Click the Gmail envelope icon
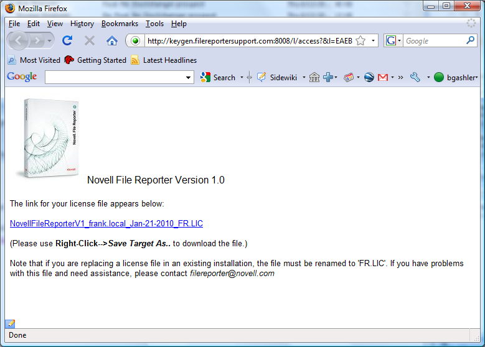This screenshot has height=347, width=485. pos(383,77)
